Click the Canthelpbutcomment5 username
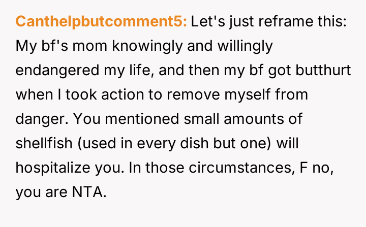This screenshot has height=227, width=366. click(x=102, y=22)
